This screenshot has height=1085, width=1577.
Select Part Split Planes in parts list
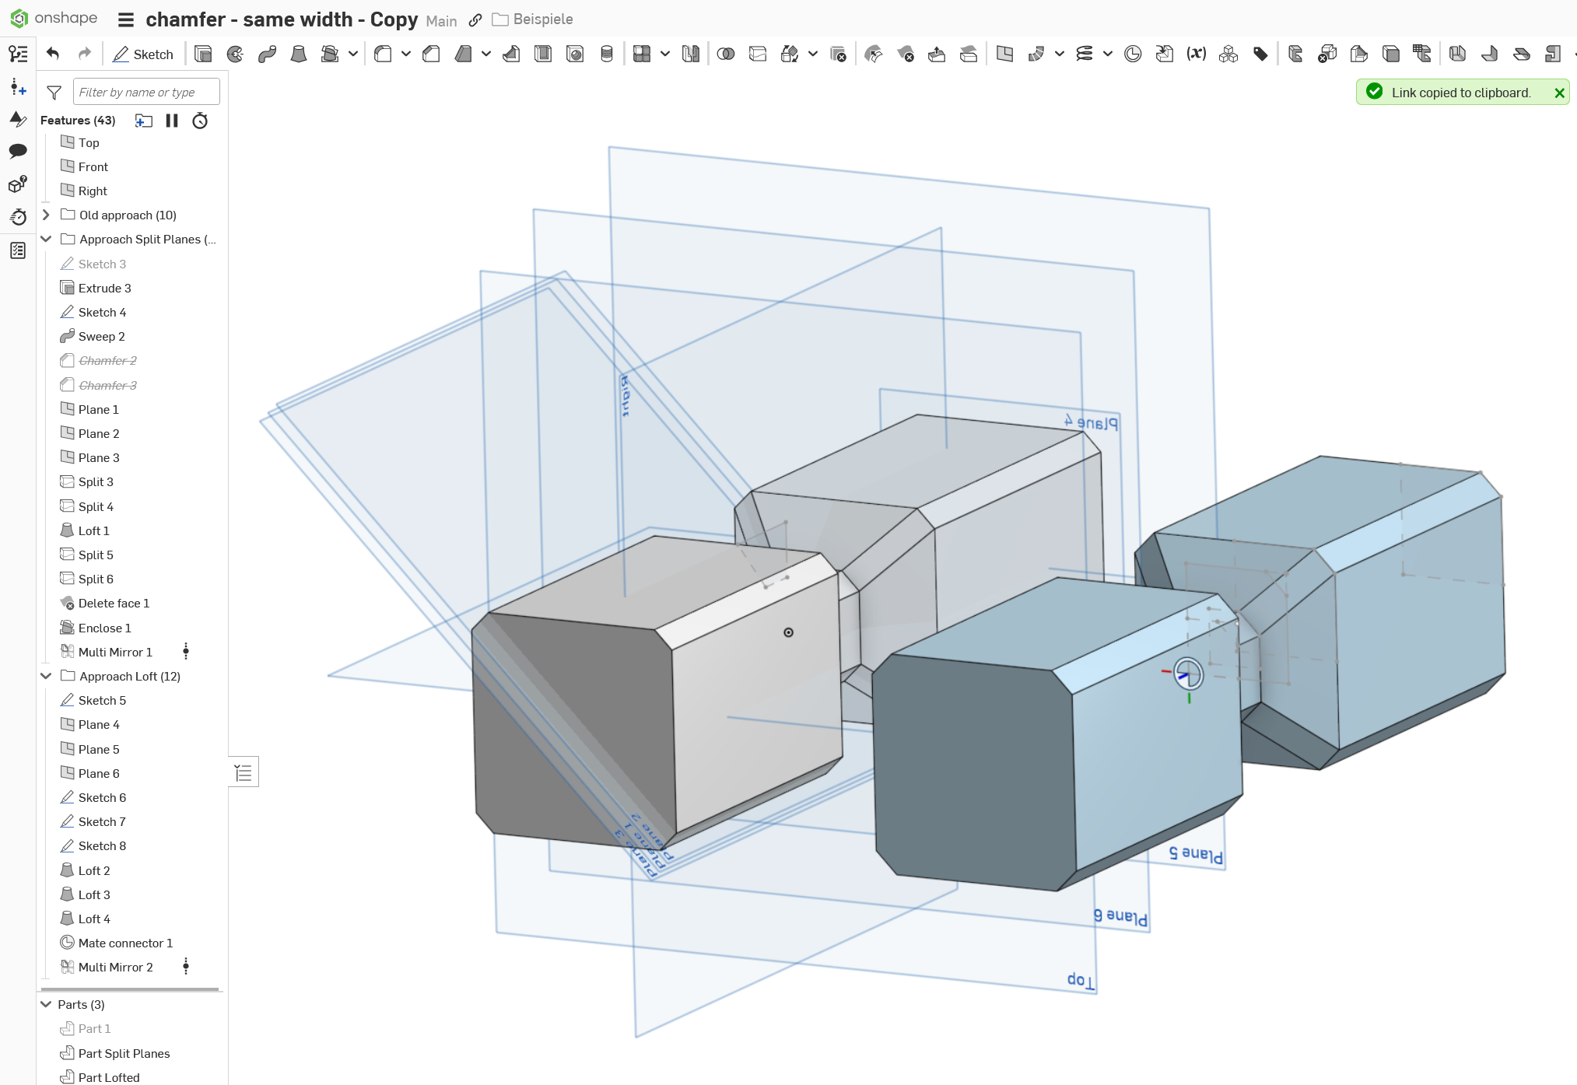tap(124, 1053)
